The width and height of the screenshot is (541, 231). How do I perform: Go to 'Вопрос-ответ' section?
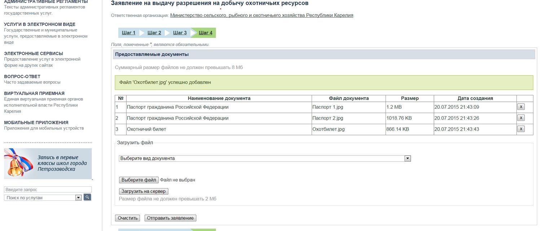tap(22, 76)
